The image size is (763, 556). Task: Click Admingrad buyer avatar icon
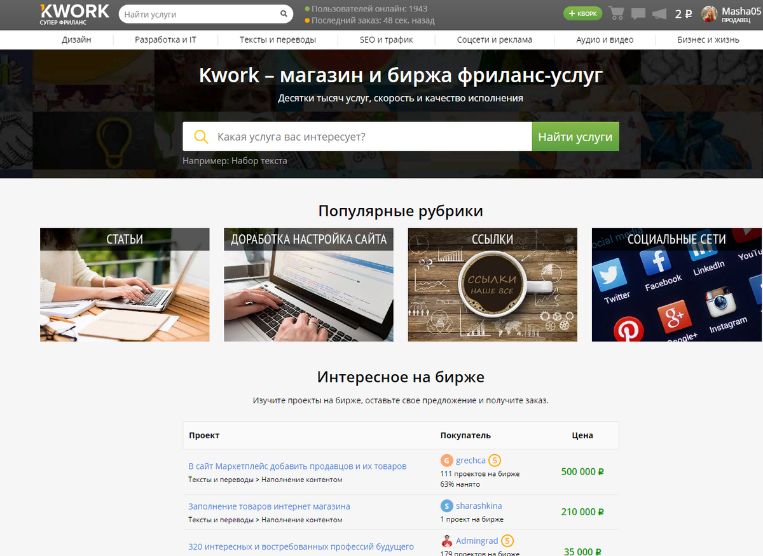coord(447,541)
